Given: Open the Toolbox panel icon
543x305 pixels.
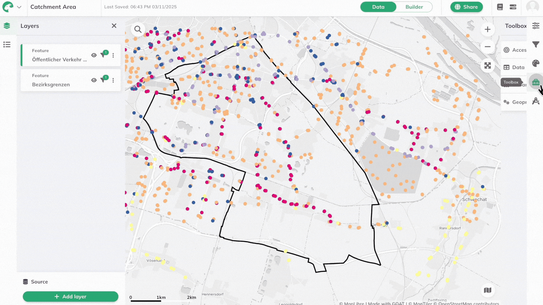Looking at the screenshot, I should (536, 82).
